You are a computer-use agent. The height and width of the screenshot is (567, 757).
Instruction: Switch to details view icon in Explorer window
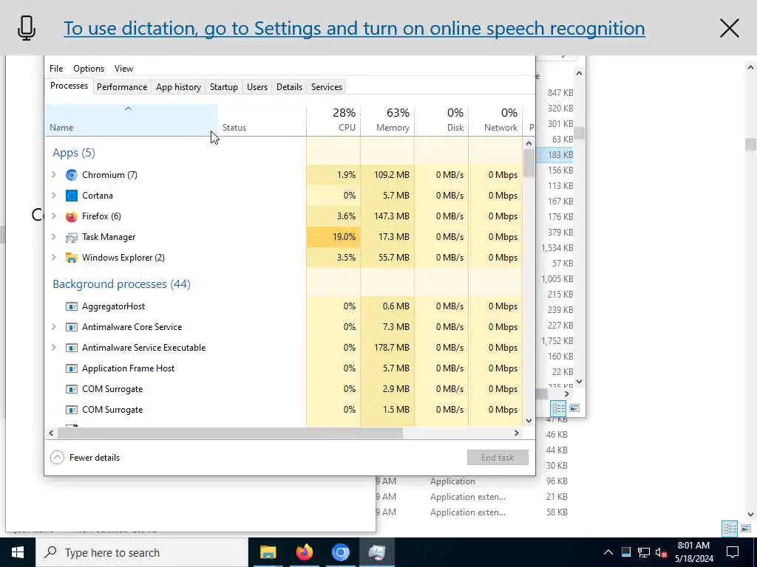point(559,408)
